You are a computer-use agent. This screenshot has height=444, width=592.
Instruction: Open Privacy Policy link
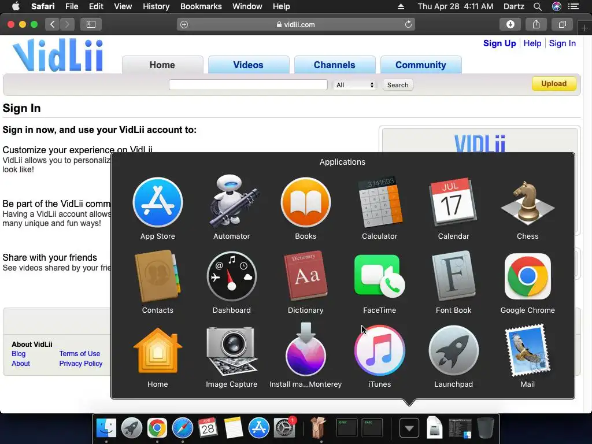(81, 364)
